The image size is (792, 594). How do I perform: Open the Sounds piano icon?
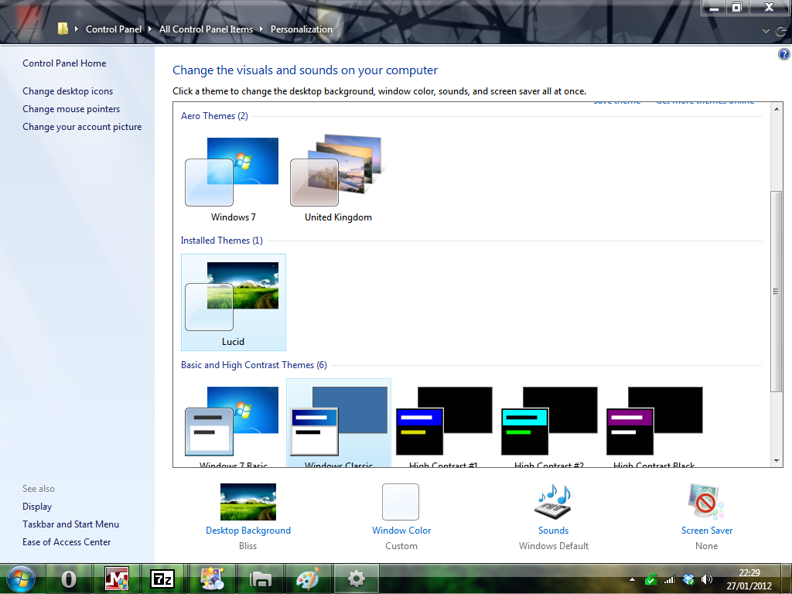pos(553,501)
